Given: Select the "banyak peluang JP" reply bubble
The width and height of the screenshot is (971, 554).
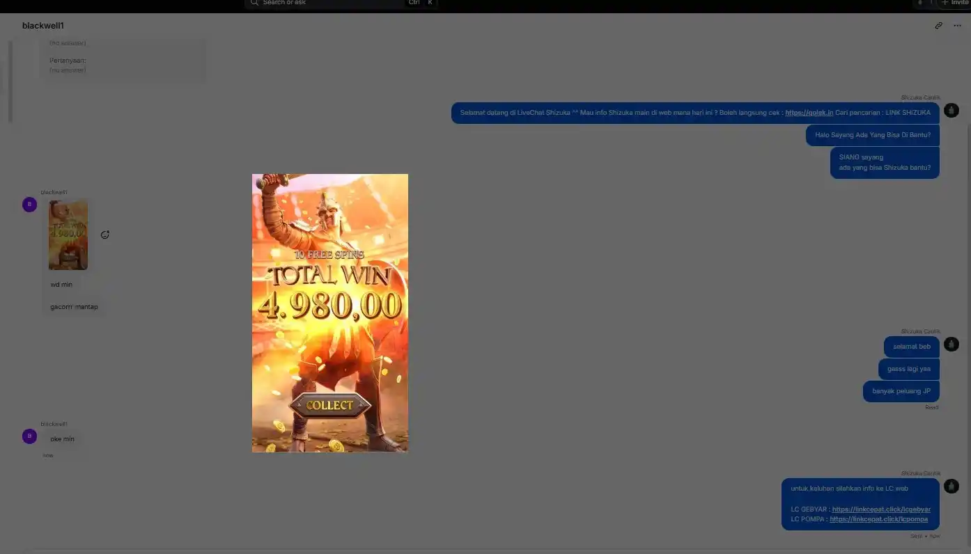Looking at the screenshot, I should pos(901,391).
